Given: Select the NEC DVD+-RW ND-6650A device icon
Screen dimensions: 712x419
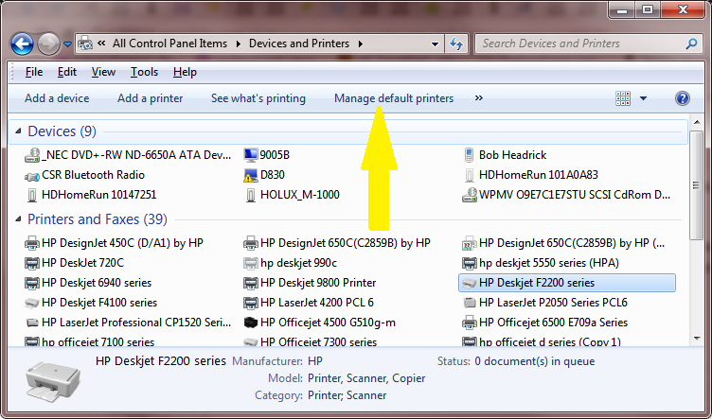Looking at the screenshot, I should click(32, 155).
